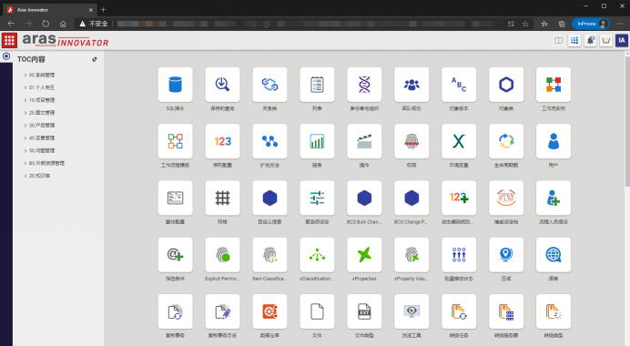The height and width of the screenshot is (346, 630).
Task: Click the browser refresh button
Action: tap(46, 24)
